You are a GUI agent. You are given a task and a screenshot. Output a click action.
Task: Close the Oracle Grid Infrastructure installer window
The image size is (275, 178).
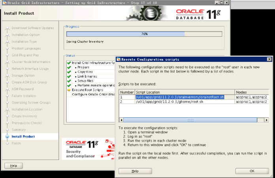point(226,3)
